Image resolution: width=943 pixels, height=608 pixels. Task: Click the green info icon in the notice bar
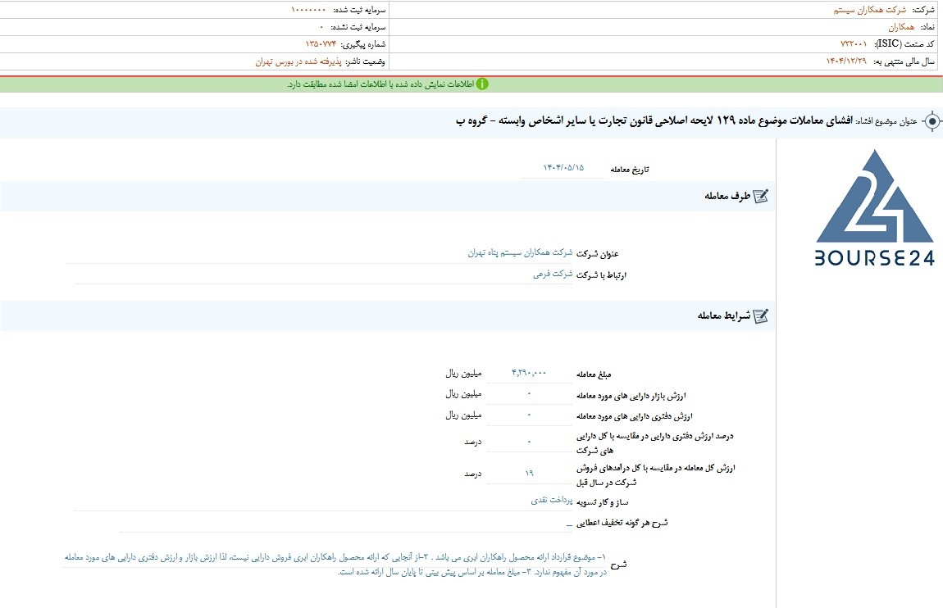(x=482, y=84)
